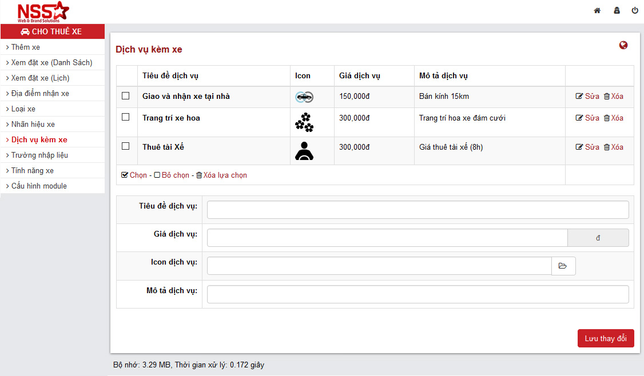
Task: Focus the Tiêu đề dịch vụ input field
Action: (x=418, y=210)
